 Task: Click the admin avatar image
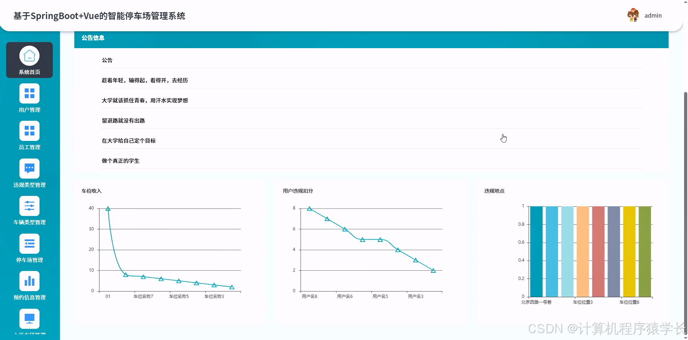(x=633, y=15)
